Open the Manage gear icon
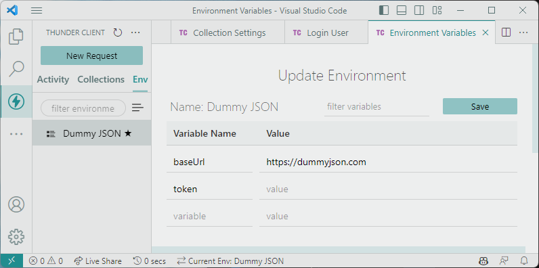539x268 pixels. point(16,237)
